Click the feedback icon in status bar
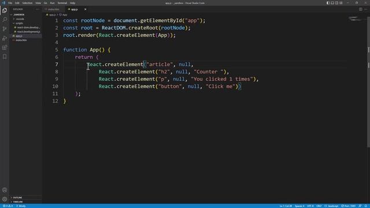Screen dimensions: 370x208 click(x=360, y=206)
